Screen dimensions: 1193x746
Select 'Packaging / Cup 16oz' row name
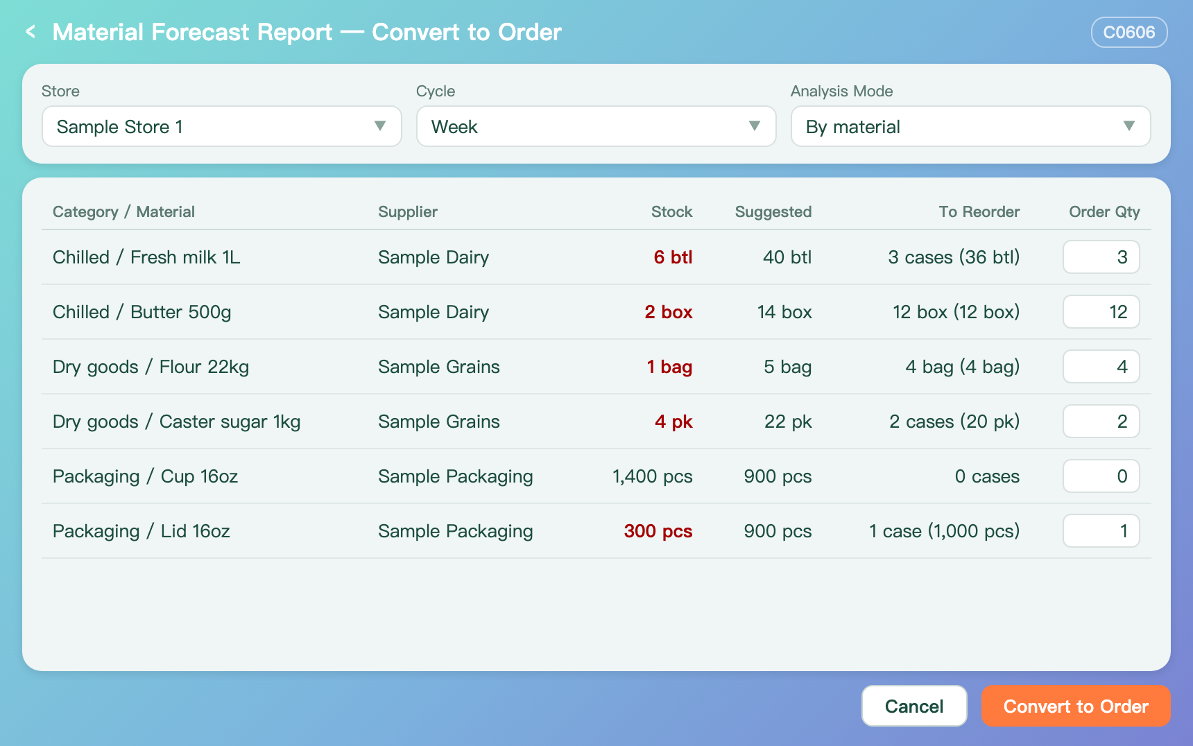(146, 476)
